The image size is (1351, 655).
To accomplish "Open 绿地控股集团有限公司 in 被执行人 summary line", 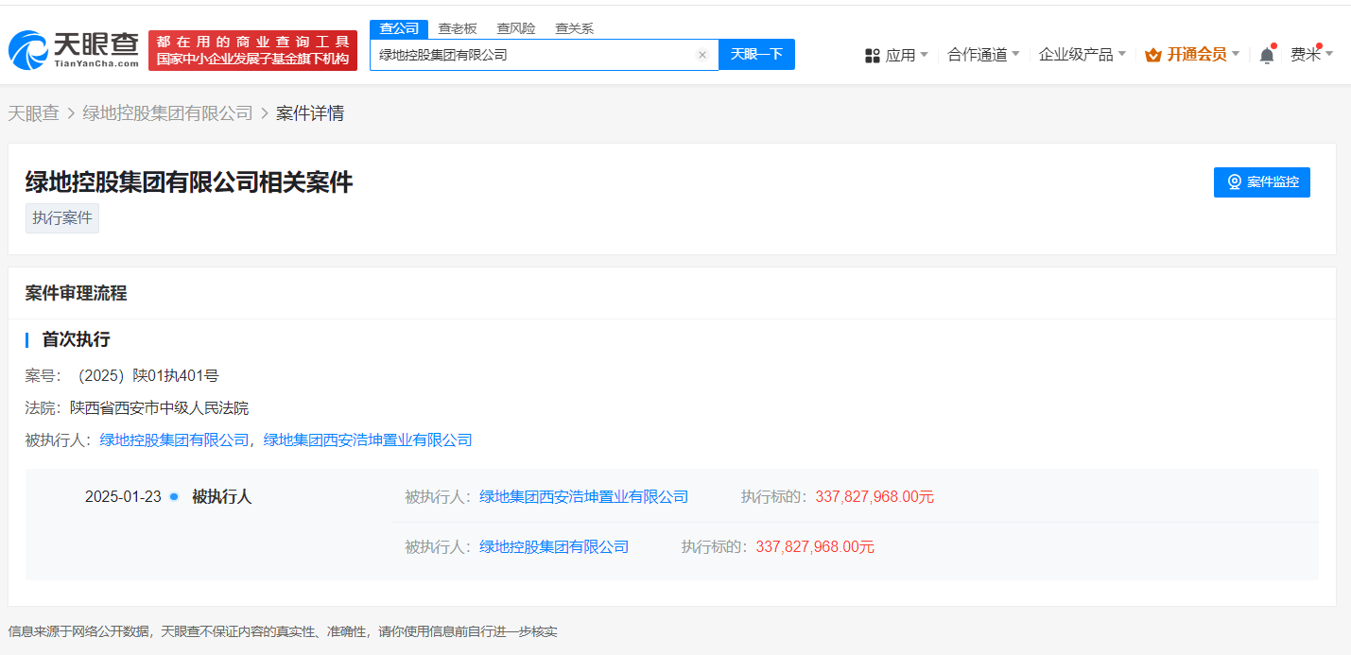I will 175,440.
